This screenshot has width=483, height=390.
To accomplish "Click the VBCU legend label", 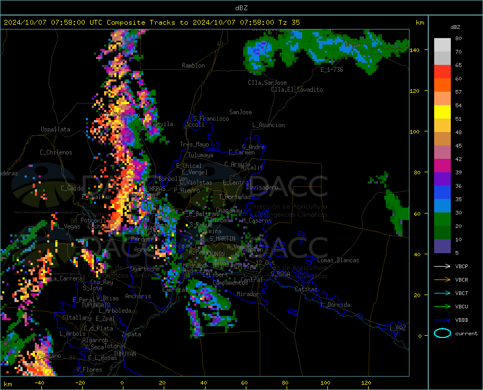I will coord(462,307).
